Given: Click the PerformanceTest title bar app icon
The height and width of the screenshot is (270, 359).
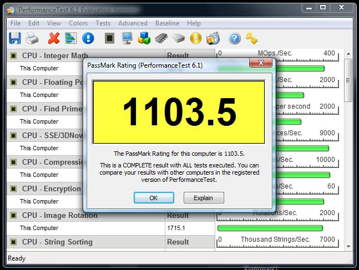Looking at the screenshot, I should pos(11,10).
